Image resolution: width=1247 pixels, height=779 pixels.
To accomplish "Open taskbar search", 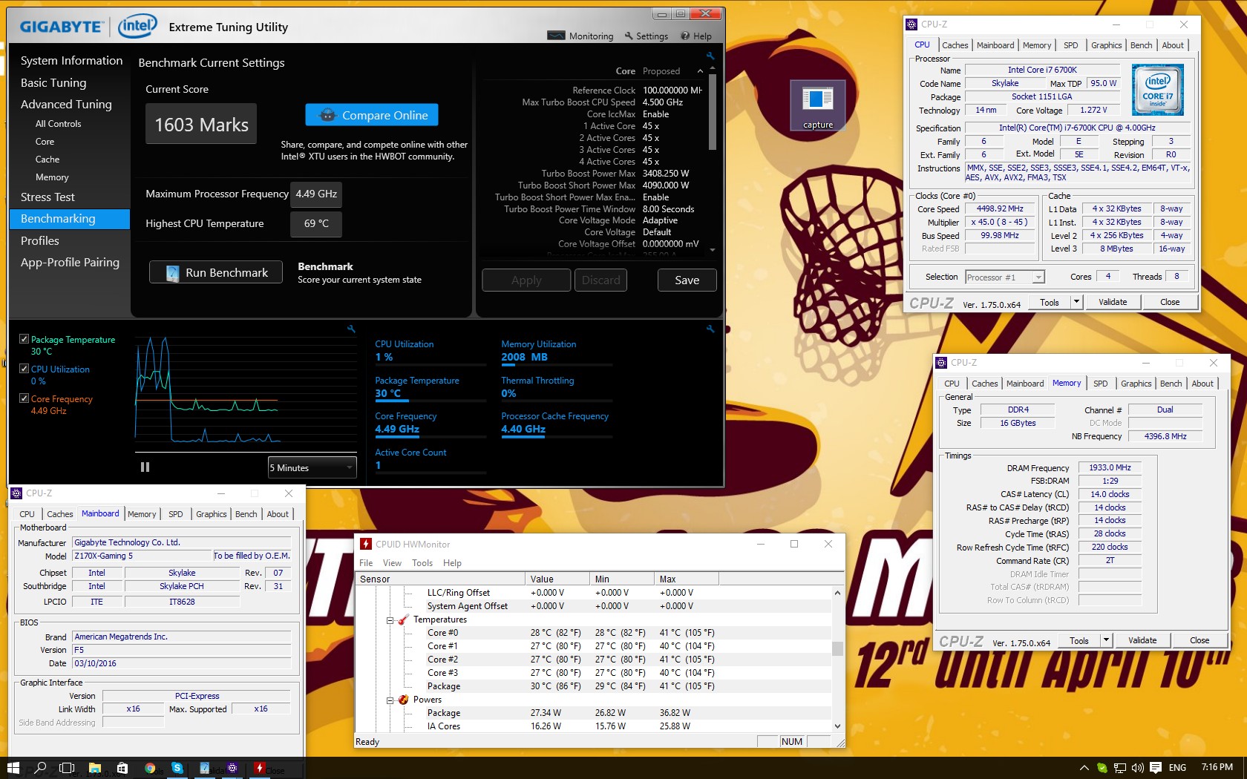I will point(41,768).
